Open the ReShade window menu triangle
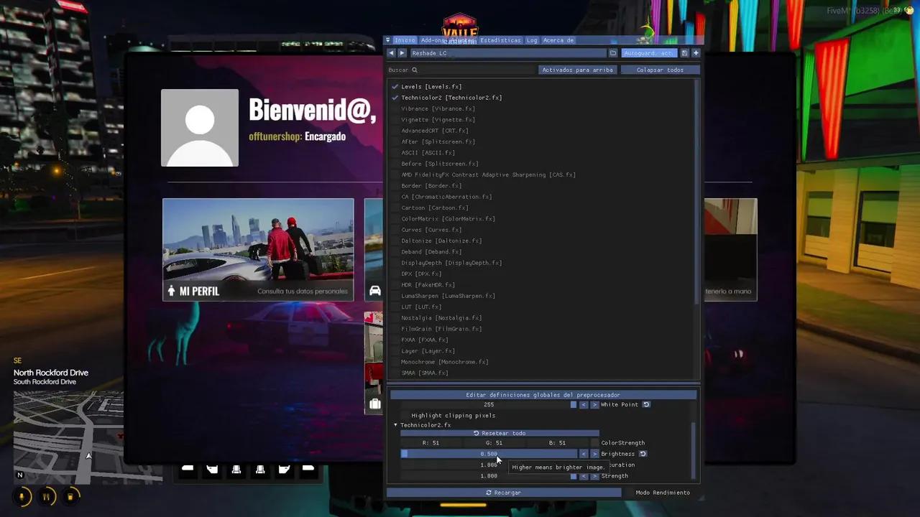 point(388,40)
